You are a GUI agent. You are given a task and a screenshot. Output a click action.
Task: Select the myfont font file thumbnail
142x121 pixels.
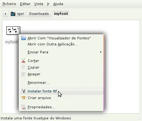13,30
